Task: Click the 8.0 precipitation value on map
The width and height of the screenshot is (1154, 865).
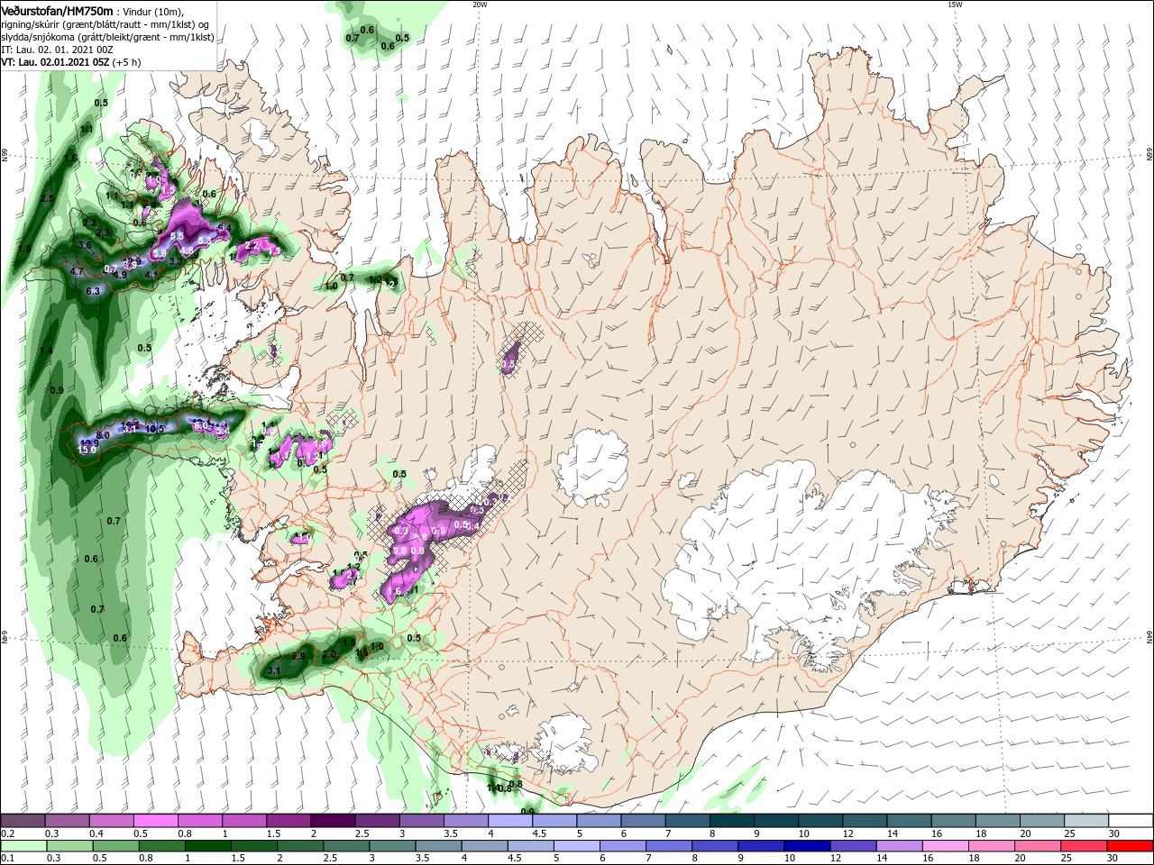Action: 103,435
